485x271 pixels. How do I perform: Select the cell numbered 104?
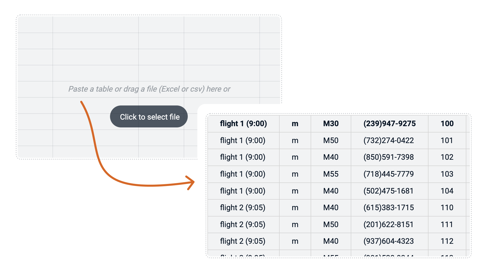[x=447, y=191]
